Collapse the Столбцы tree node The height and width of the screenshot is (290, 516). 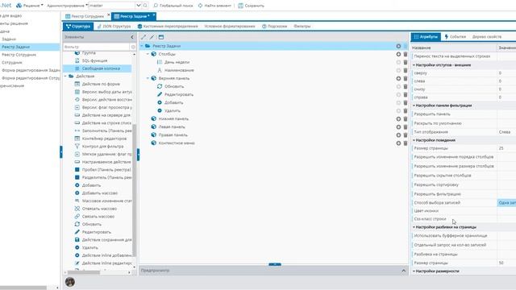(x=148, y=54)
